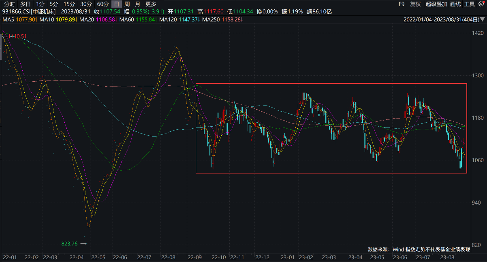
Task: Click the 1420 price axis label
Action: point(478,33)
